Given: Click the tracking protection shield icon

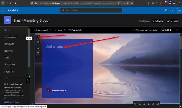Looking at the screenshot, I should pos(32,3).
